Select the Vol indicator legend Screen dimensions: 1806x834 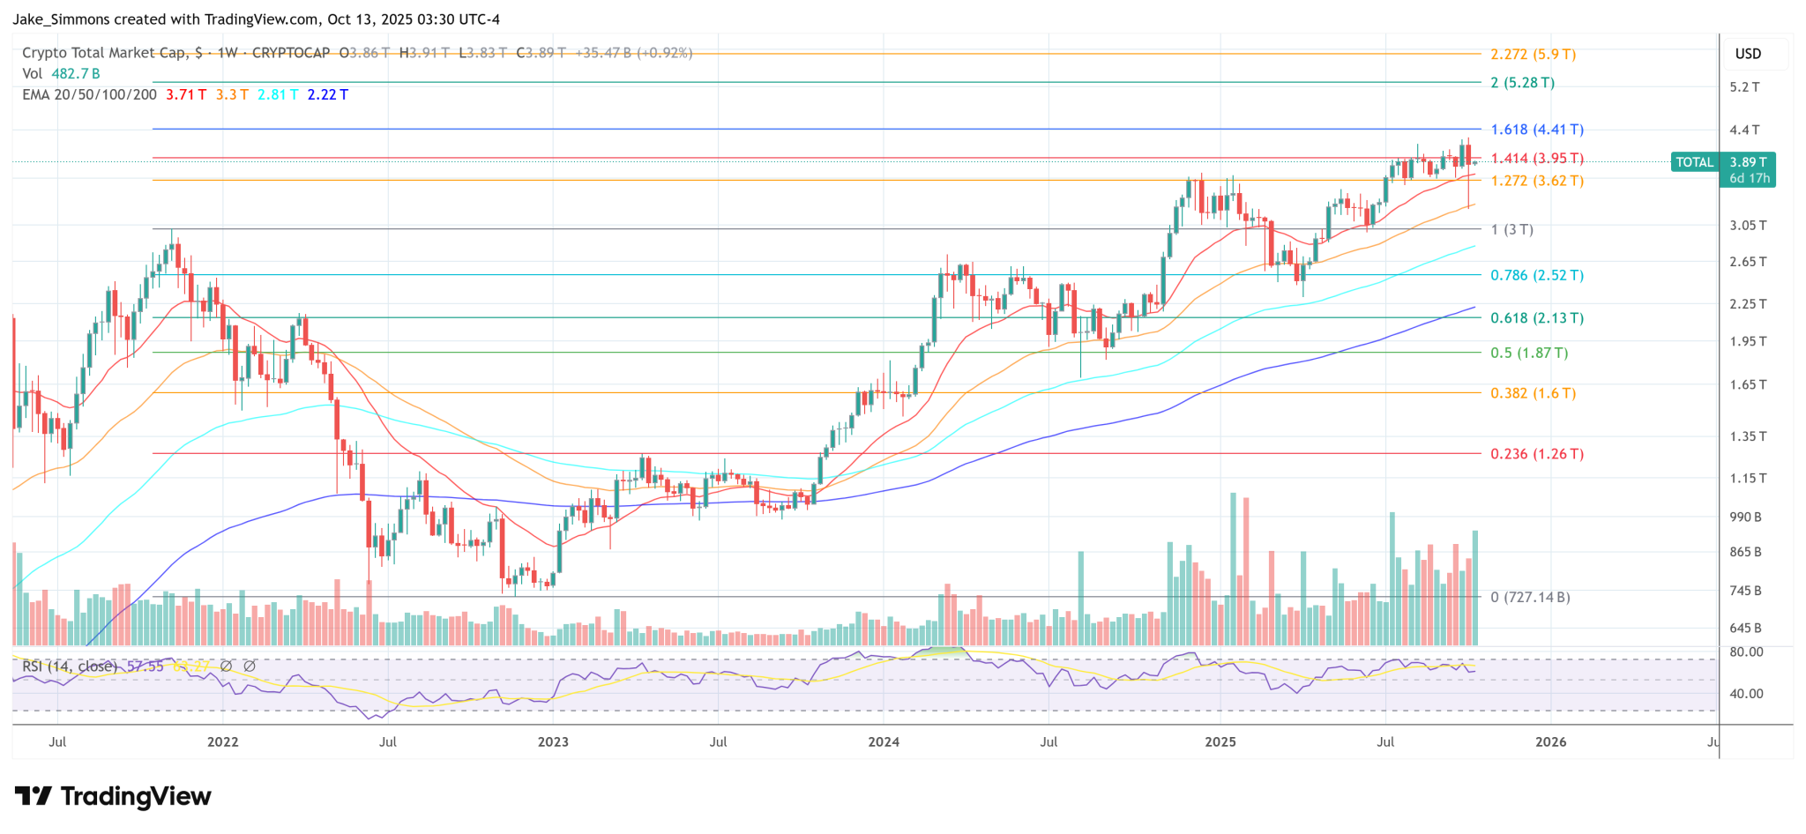tap(32, 74)
